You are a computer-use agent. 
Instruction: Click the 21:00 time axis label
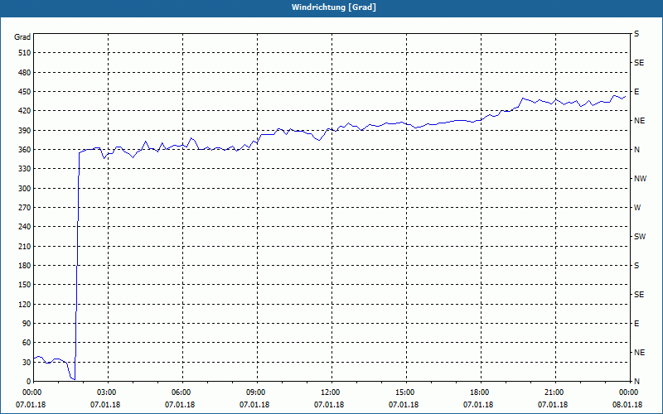point(555,392)
